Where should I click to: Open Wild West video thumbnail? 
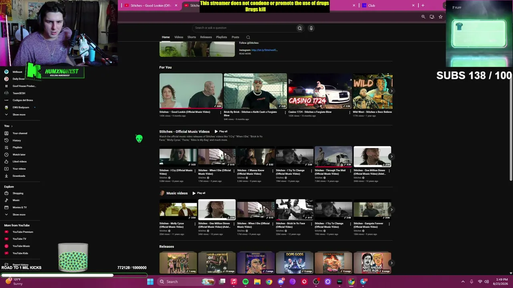[x=373, y=91]
